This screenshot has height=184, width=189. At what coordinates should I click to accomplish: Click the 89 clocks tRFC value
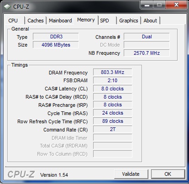pyautogui.click(x=113, y=121)
